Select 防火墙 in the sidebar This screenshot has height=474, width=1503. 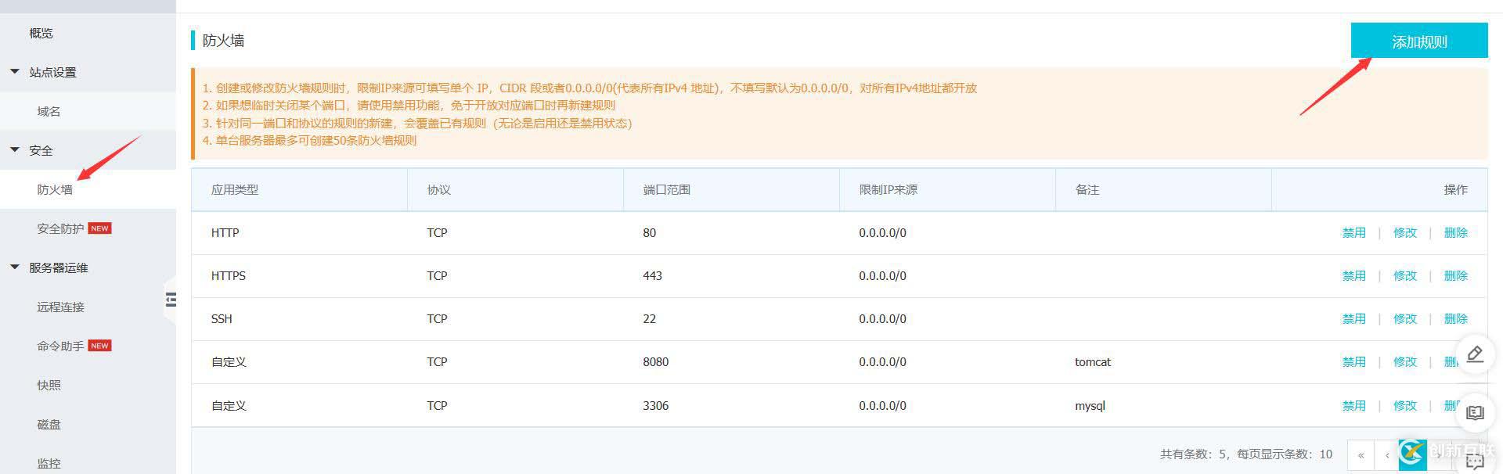(x=55, y=189)
